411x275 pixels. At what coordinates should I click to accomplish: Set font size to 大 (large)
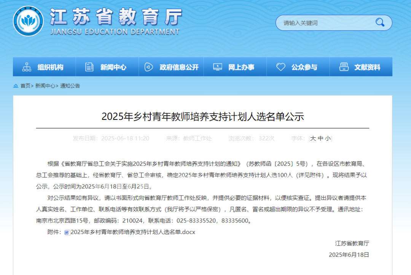313,138
